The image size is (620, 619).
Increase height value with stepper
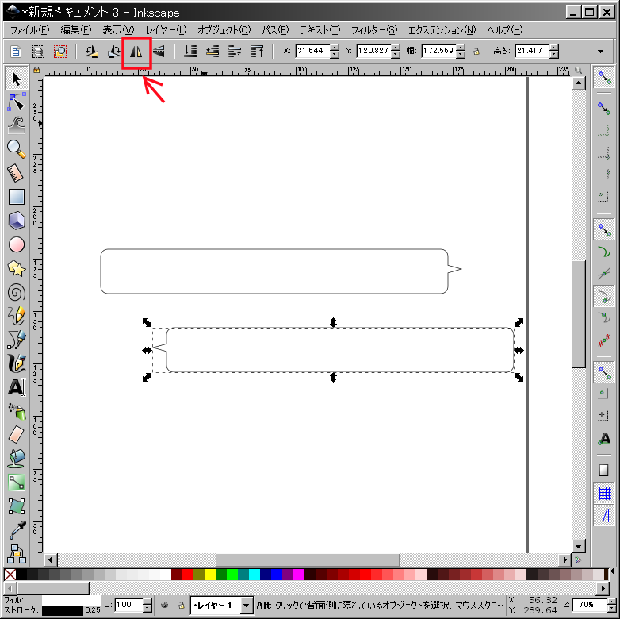(x=554, y=47)
